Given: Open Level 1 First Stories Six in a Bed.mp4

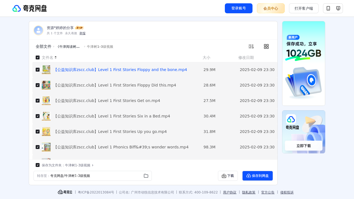Looking at the screenshot, I should click(111, 116).
